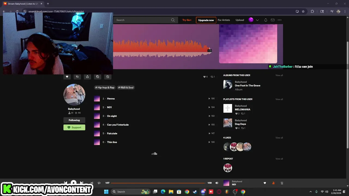Repost the playlist using repost icon
This screenshot has height=196, width=349.
pos(77,77)
